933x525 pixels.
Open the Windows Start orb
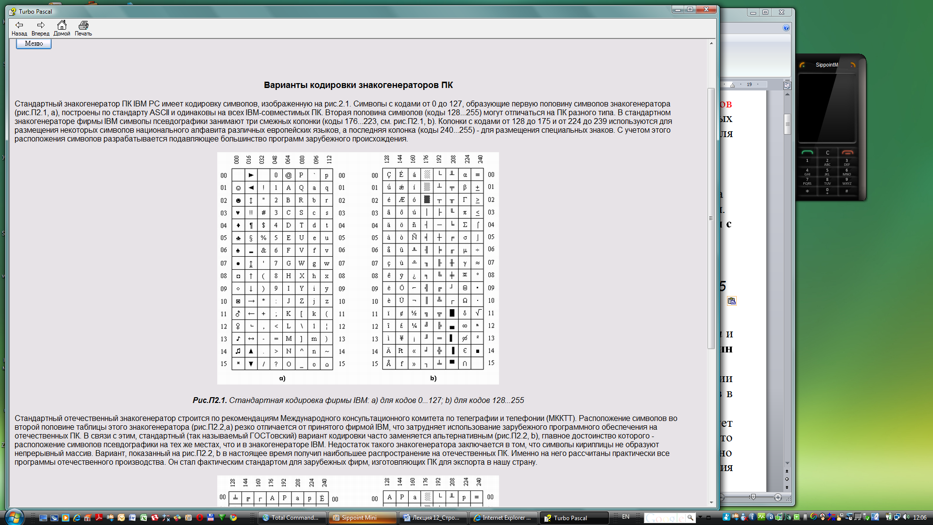click(14, 517)
